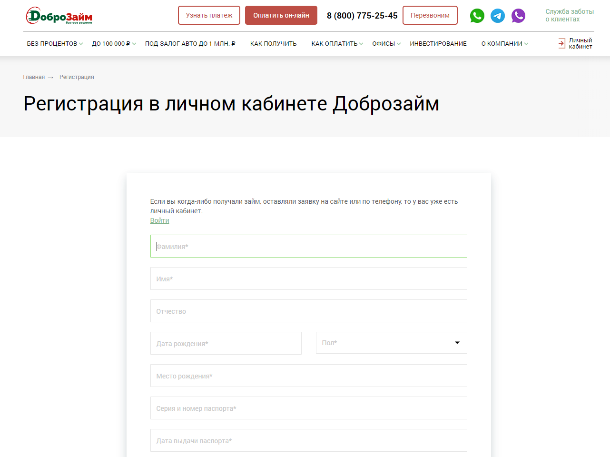Expand О КОМПАНИИ menu

[x=505, y=43]
